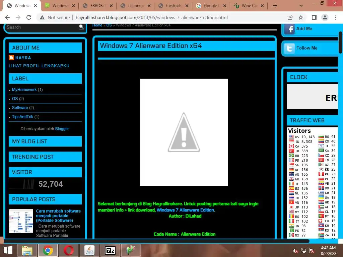Switch to the ERROR tab
343x257 pixels.
(97, 6)
